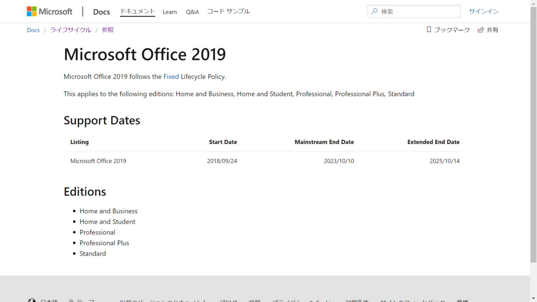Screen dimensions: 537x302
Task: Click the サインイン link
Action: click(483, 12)
